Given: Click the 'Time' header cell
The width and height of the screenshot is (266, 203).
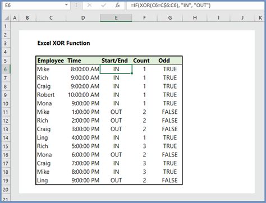Looking at the screenshot, I should point(83,61).
